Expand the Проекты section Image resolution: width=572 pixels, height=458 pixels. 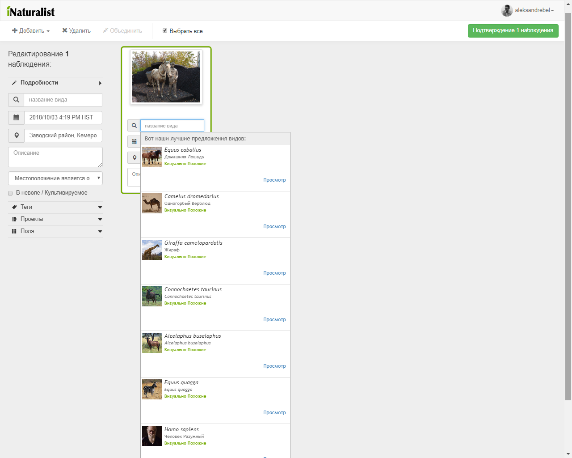coord(55,219)
